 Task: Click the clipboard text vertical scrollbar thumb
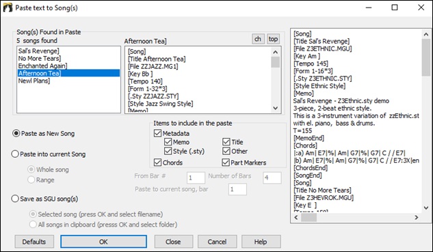[x=426, y=57]
